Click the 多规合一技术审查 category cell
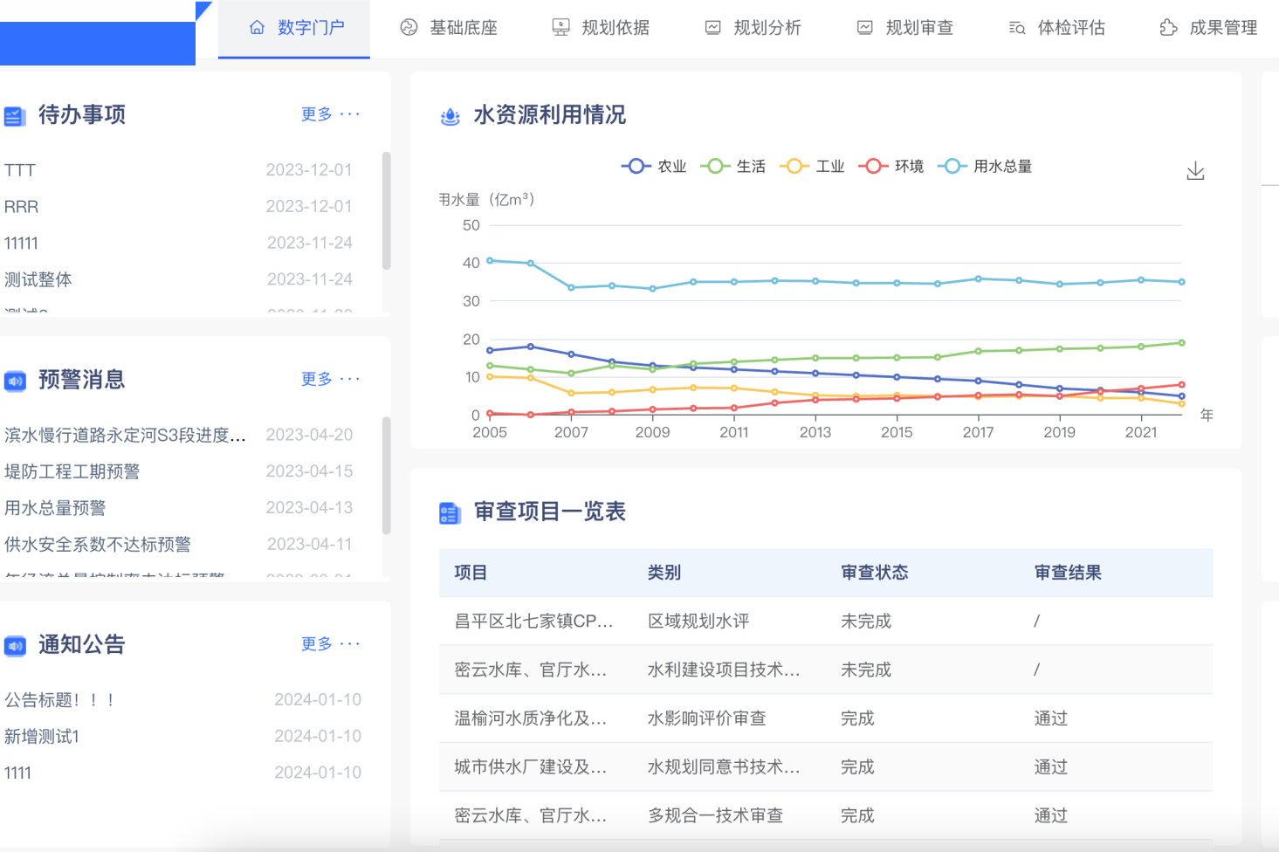Image resolution: width=1279 pixels, height=852 pixels. click(716, 815)
